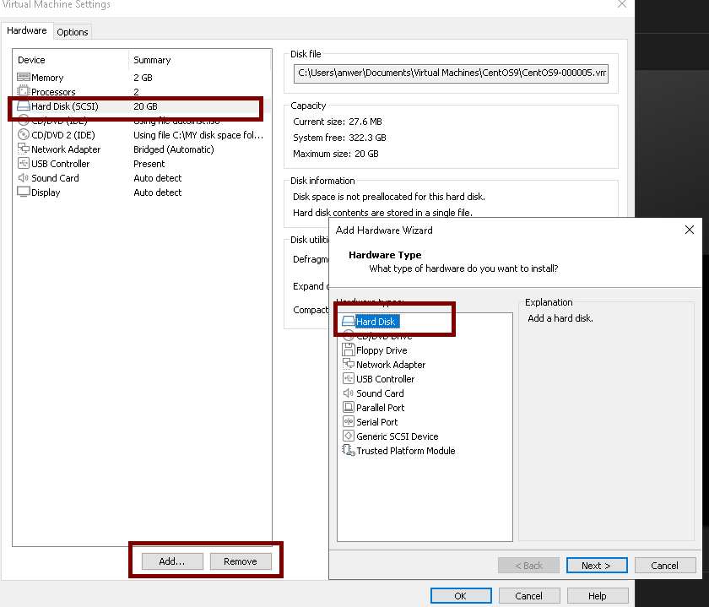Select Sound Card icon in device list
Image resolution: width=709 pixels, height=607 pixels.
pyautogui.click(x=24, y=178)
